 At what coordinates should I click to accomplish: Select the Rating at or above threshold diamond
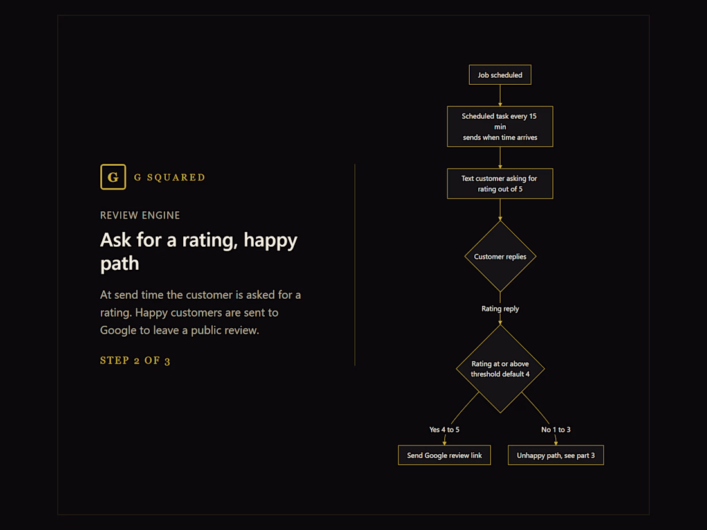pos(500,369)
